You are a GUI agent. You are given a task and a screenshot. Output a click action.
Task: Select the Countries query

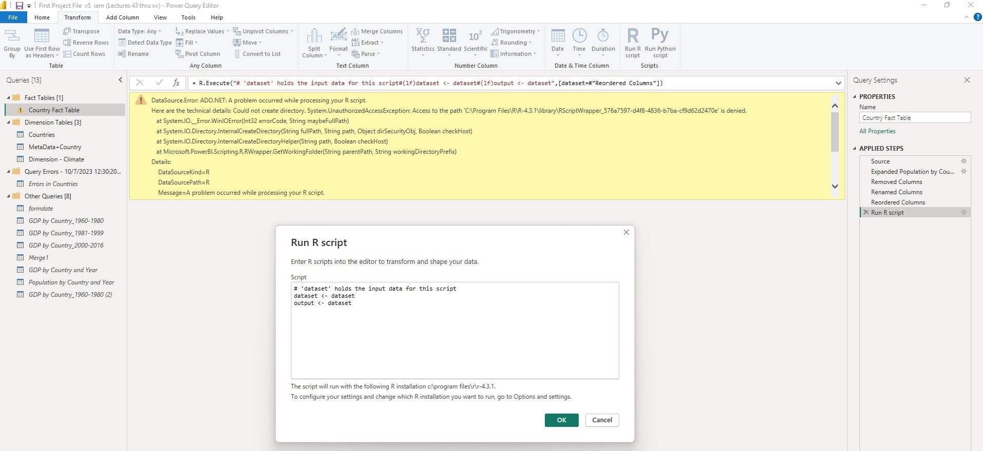42,134
